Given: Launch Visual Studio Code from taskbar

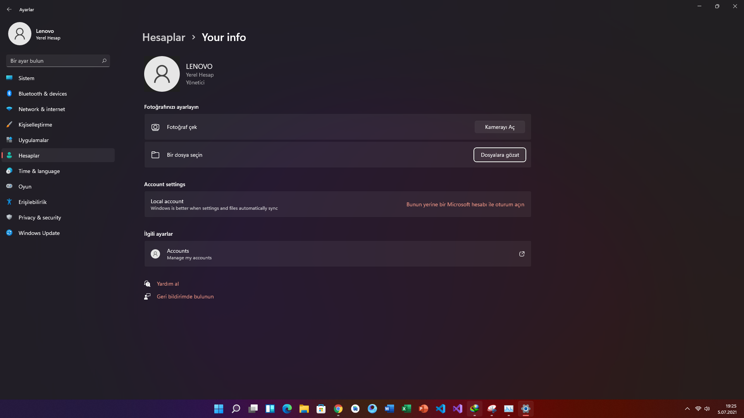Looking at the screenshot, I should point(441,409).
